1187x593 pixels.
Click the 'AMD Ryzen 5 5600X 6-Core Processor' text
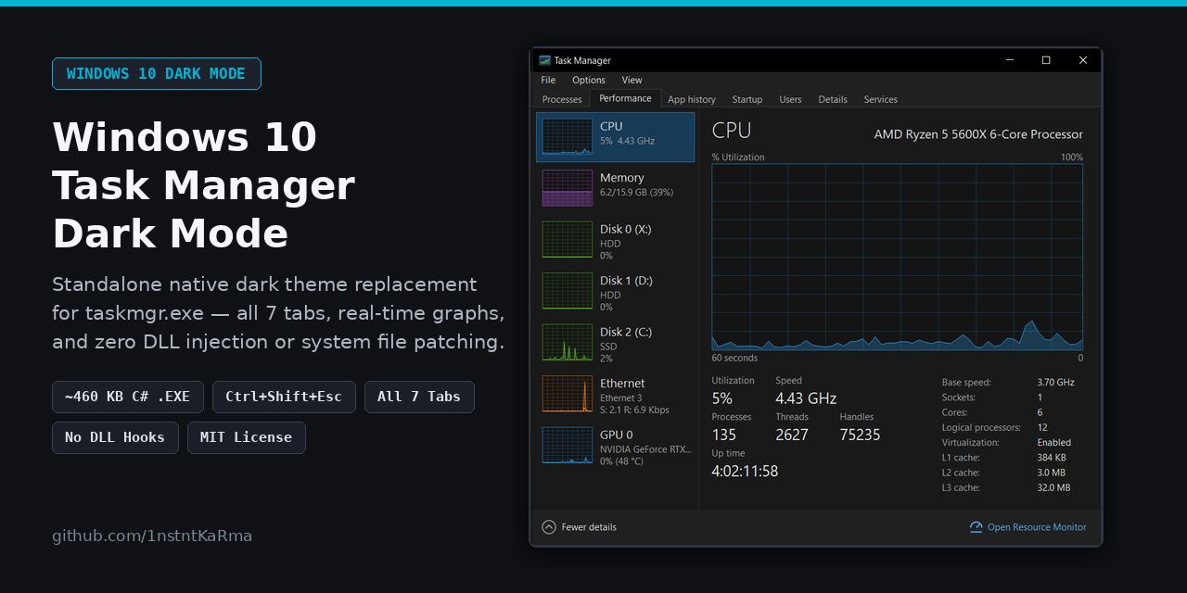pyautogui.click(x=978, y=134)
